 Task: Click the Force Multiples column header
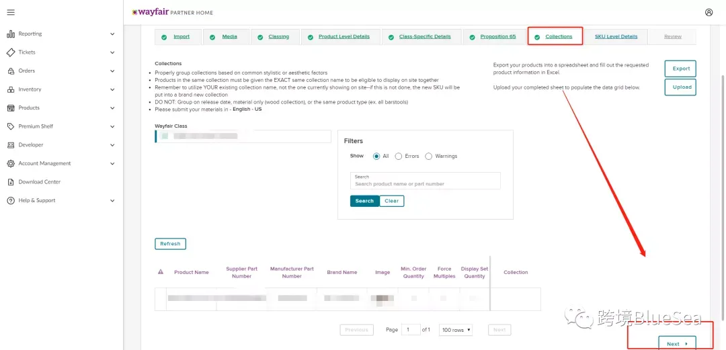tap(444, 272)
